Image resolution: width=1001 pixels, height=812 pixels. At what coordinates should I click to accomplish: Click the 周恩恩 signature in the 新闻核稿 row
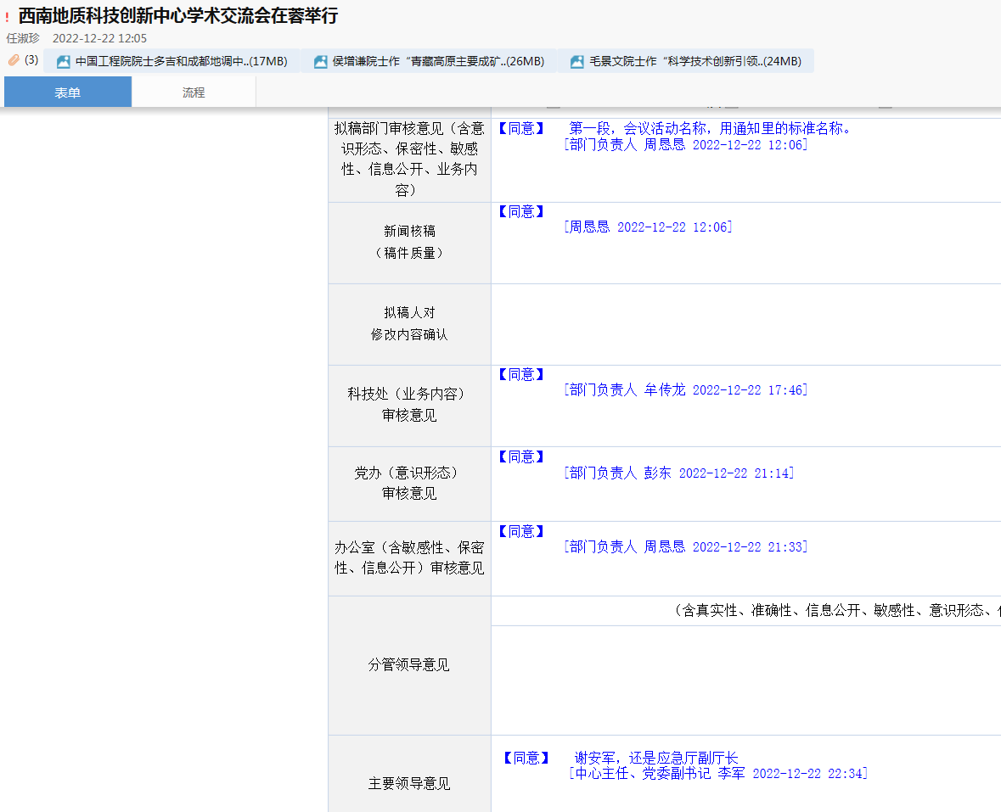(648, 227)
